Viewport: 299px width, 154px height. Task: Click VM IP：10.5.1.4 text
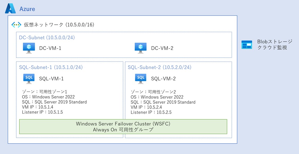38,107
